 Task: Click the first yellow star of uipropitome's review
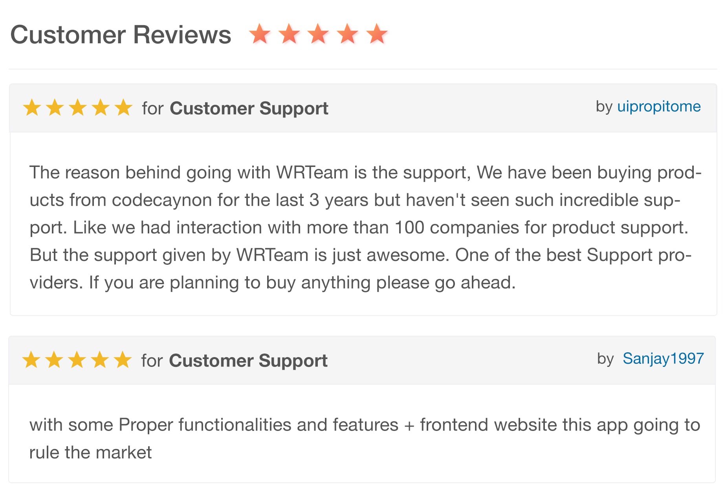tap(32, 108)
